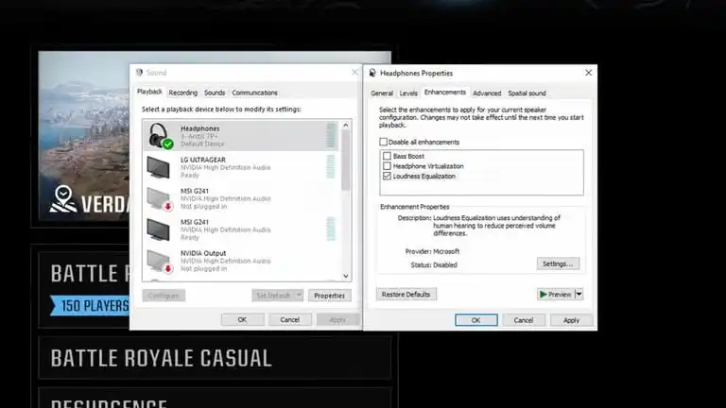Click the Verdansk map location pin icon
Viewport: 726px width, 408px height.
[x=63, y=199]
